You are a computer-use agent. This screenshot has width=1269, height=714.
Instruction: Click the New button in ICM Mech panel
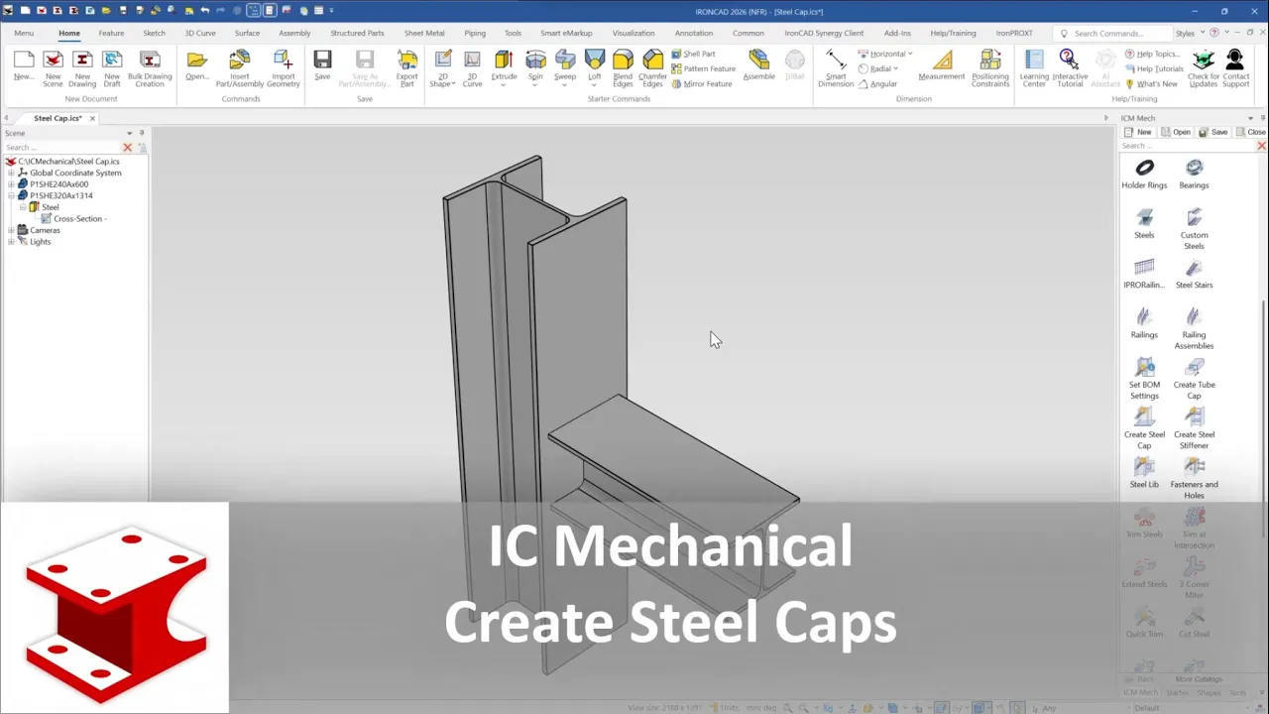click(1138, 132)
